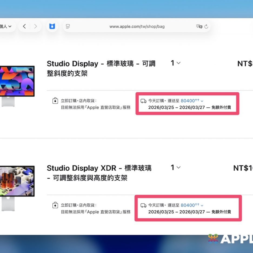
Task: Expand the chevron beside Studio Display's 80400 postal code
Action: (202, 101)
